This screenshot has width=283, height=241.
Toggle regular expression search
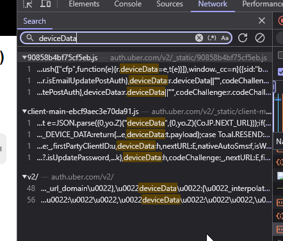coord(212,38)
